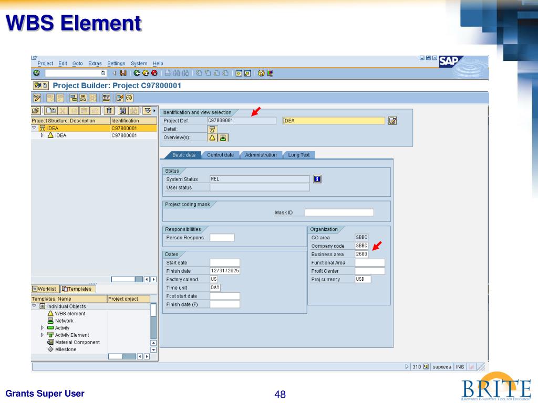Expand the Activity template node
Screen dimensions: 538x403
[42, 328]
